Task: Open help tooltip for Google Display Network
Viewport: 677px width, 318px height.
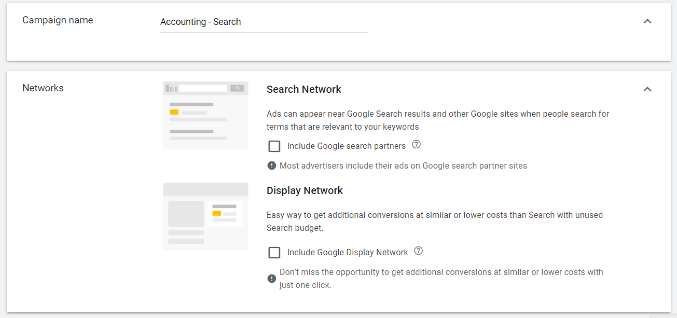Action: pos(418,252)
